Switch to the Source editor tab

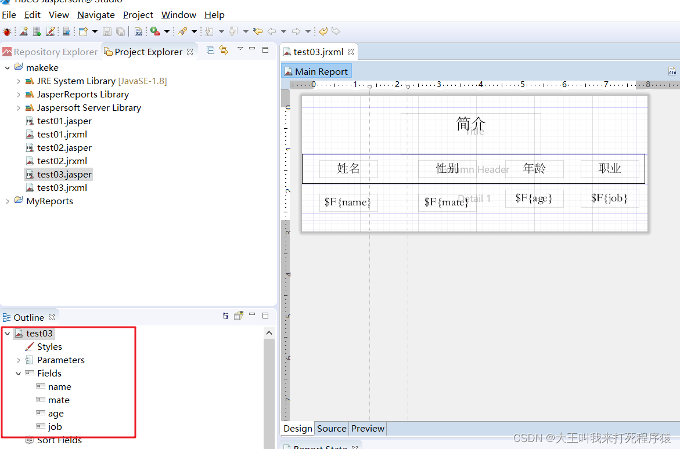332,429
